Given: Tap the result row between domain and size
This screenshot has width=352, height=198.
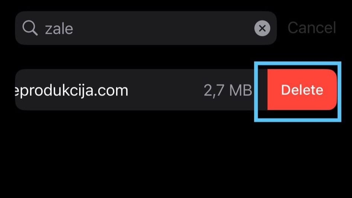Looking at the screenshot, I should click(x=166, y=90).
